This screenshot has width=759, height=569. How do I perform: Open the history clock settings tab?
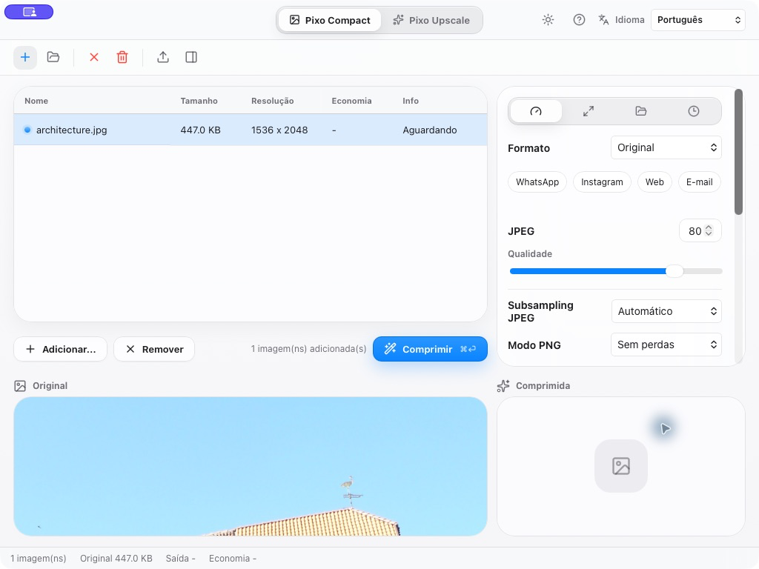coord(694,111)
